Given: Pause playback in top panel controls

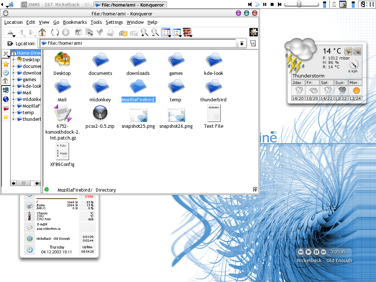Looking at the screenshot, I should [x=265, y=4].
